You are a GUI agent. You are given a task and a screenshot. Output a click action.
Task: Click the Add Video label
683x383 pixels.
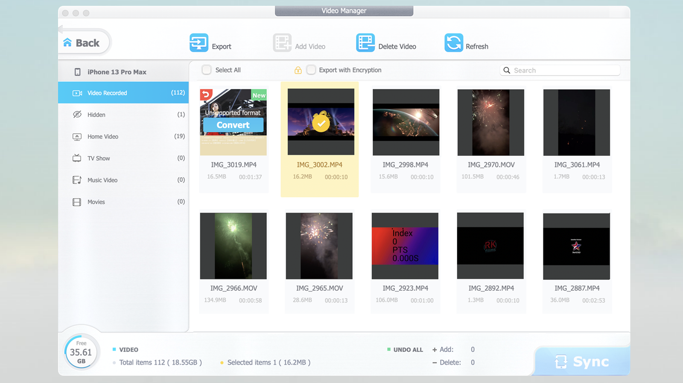pos(310,46)
